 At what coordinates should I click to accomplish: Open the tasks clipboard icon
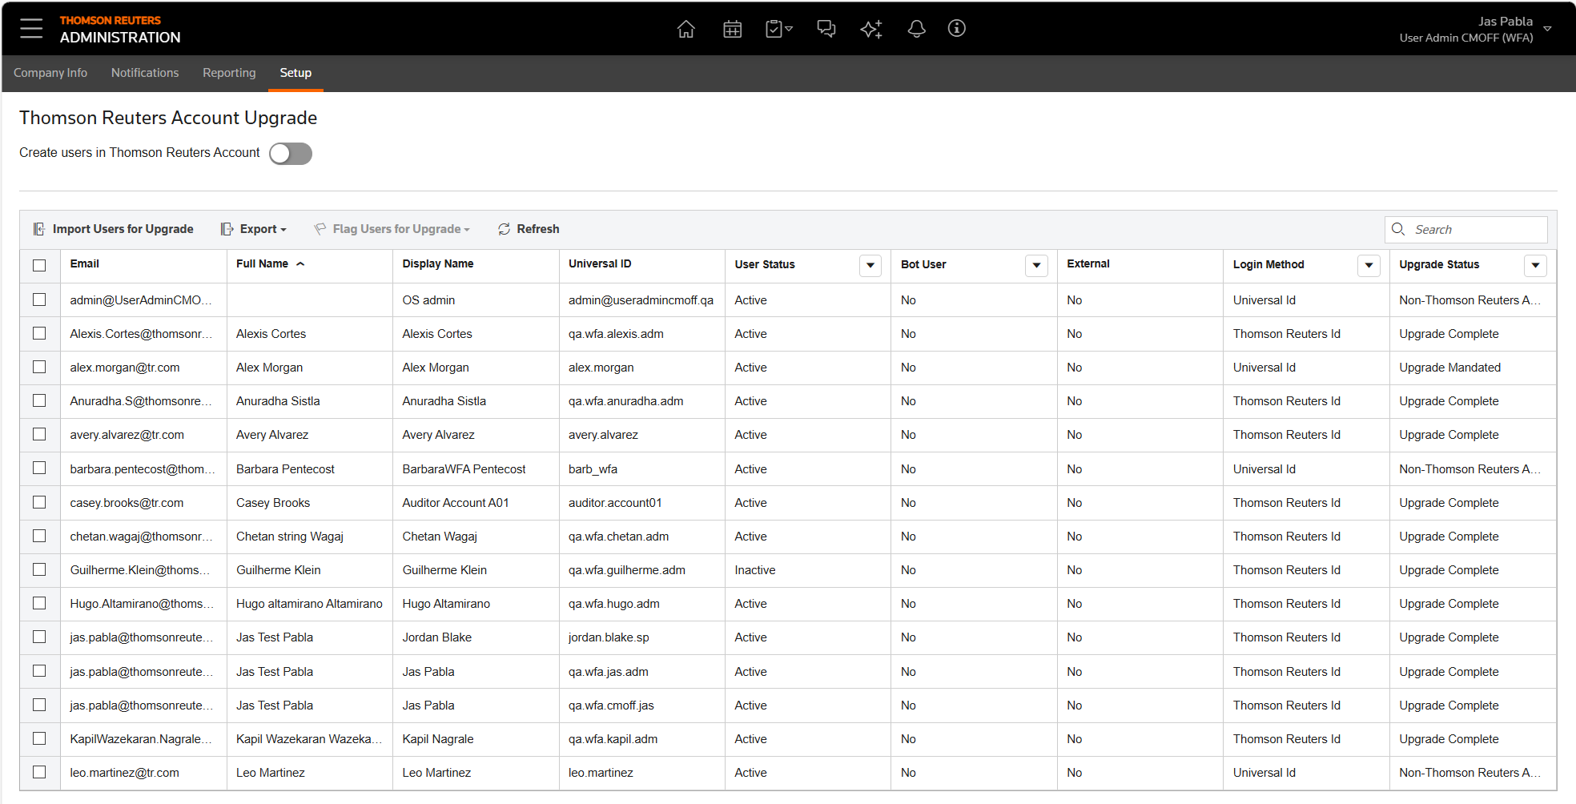pos(778,29)
